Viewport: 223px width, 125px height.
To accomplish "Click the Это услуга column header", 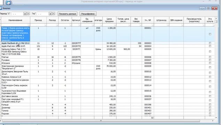I will pos(210,20).
